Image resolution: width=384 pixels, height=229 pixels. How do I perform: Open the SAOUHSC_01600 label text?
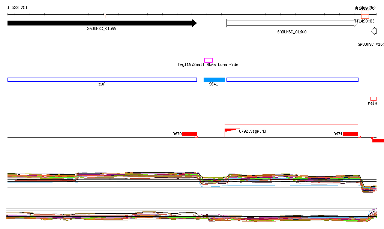click(292, 32)
